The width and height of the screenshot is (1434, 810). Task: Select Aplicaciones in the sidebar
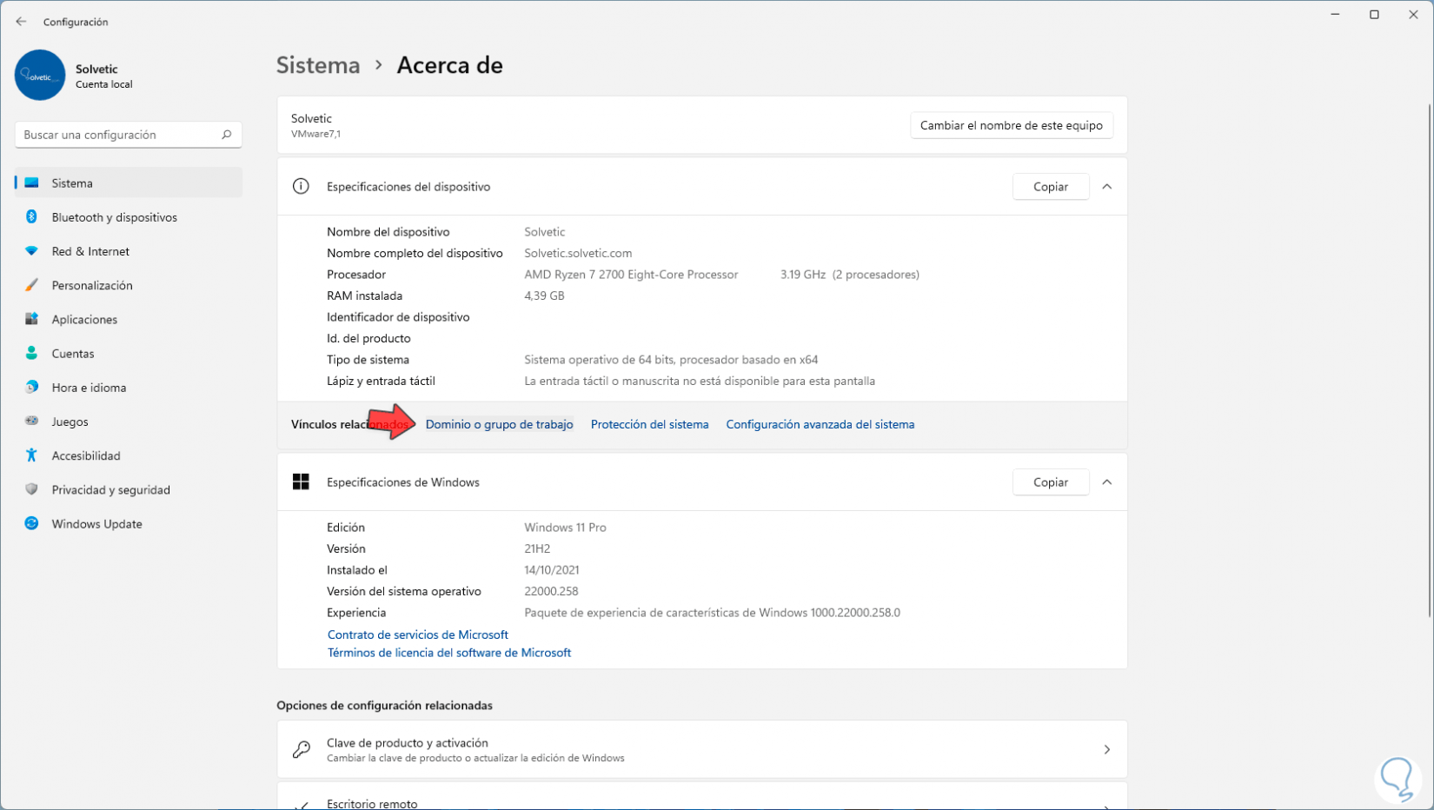(x=84, y=320)
